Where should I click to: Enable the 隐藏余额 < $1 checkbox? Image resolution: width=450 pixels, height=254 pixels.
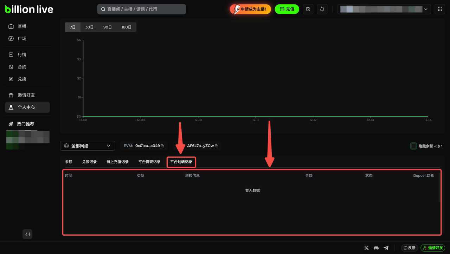pyautogui.click(x=414, y=146)
